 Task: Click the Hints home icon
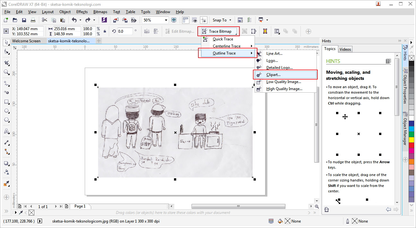coord(327,210)
